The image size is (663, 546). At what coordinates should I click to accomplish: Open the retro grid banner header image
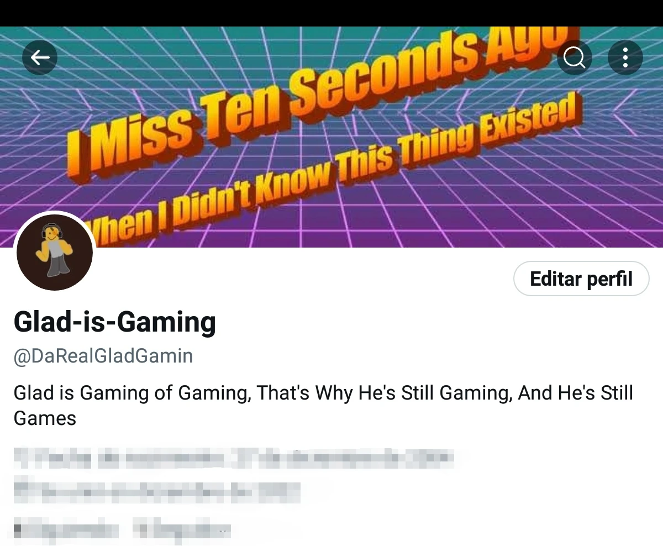(331, 136)
